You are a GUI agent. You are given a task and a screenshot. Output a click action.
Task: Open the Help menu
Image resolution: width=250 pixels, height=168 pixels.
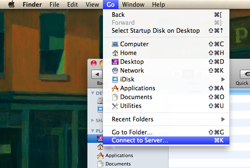pyautogui.click(x=158, y=5)
